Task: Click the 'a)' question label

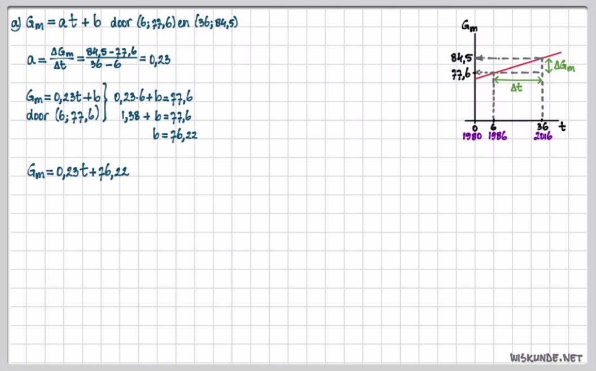Action: [15, 25]
